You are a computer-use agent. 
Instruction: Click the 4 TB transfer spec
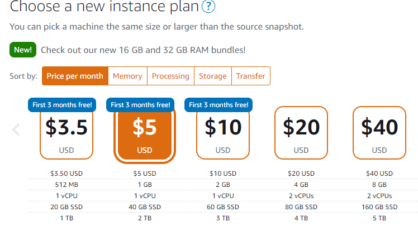click(301, 218)
